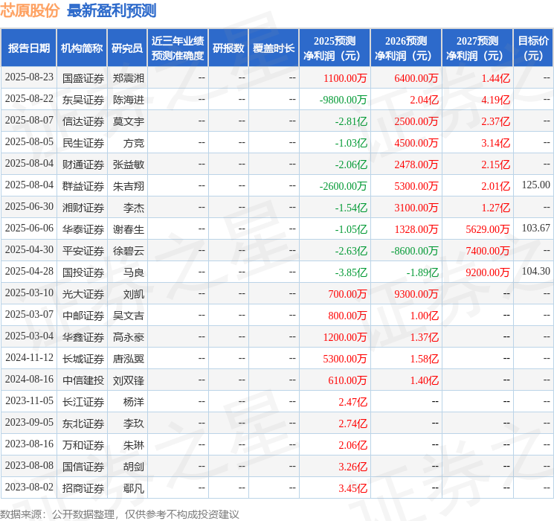554x521 pixels.
Task: Click 信达证券 institution name
Action: pyautogui.click(x=83, y=121)
